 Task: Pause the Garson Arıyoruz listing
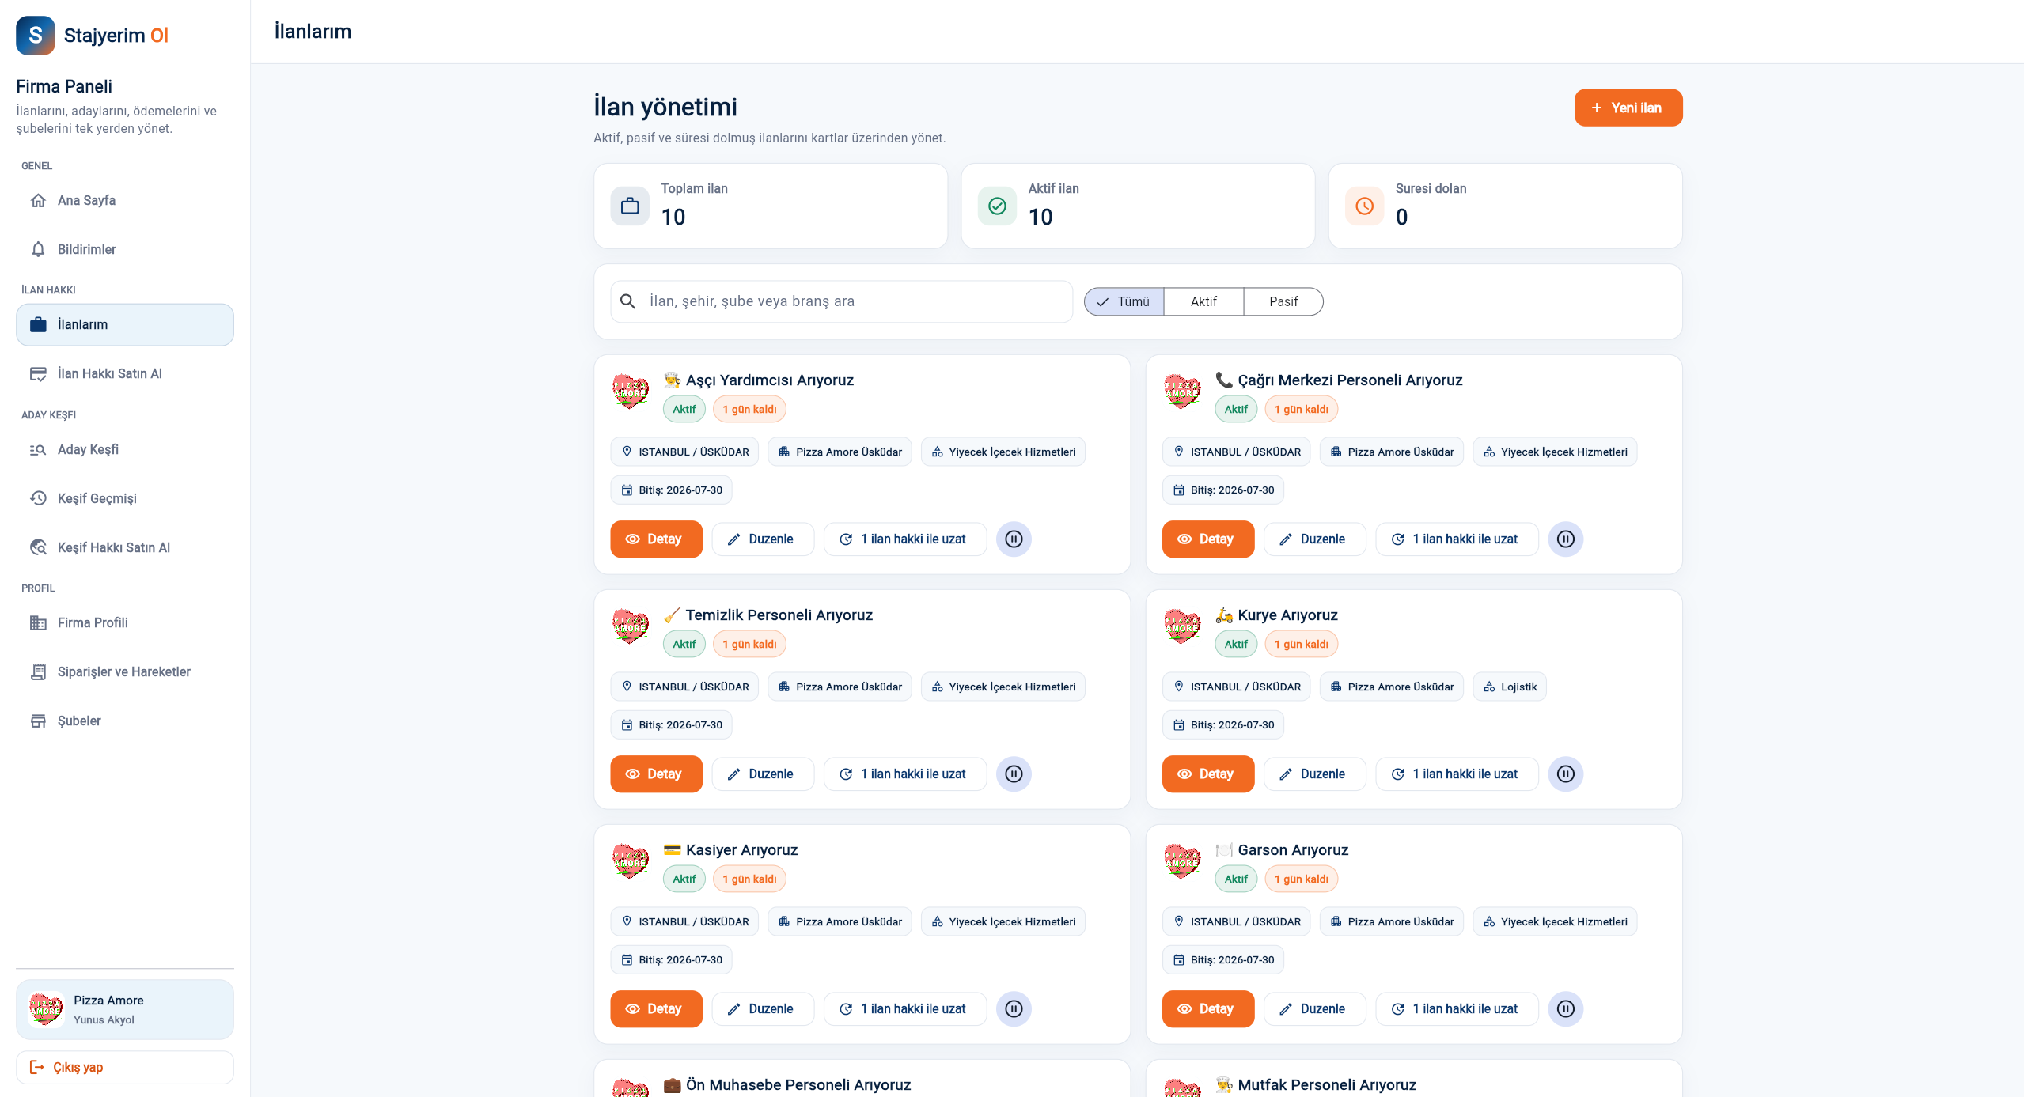pyautogui.click(x=1565, y=1008)
